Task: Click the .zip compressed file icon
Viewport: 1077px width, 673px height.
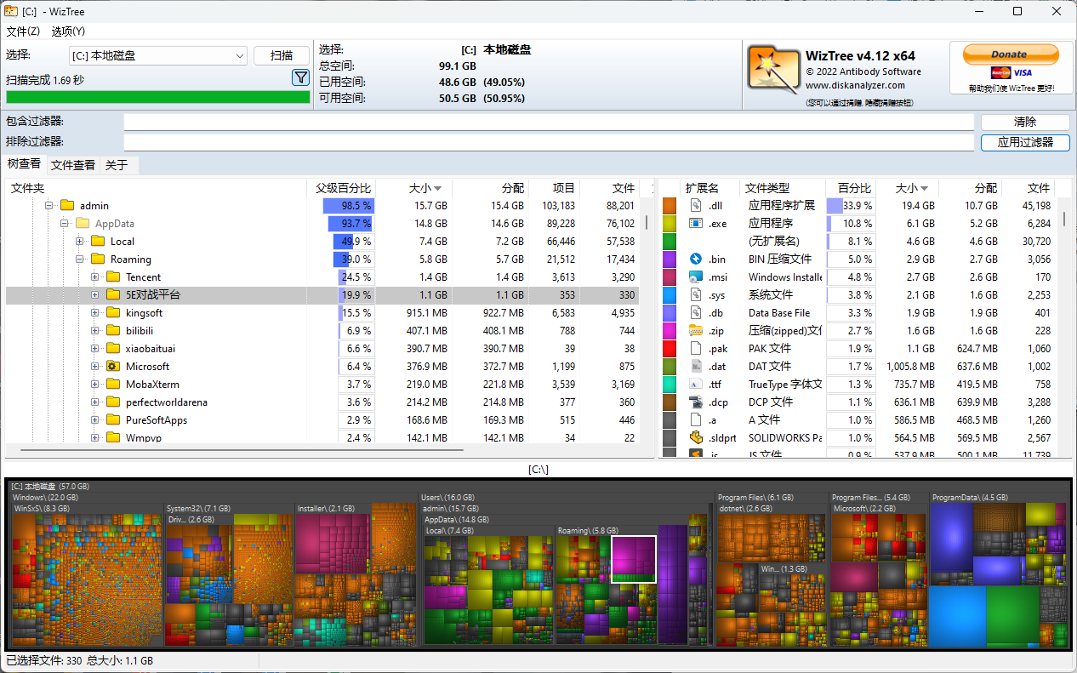Action: click(696, 331)
